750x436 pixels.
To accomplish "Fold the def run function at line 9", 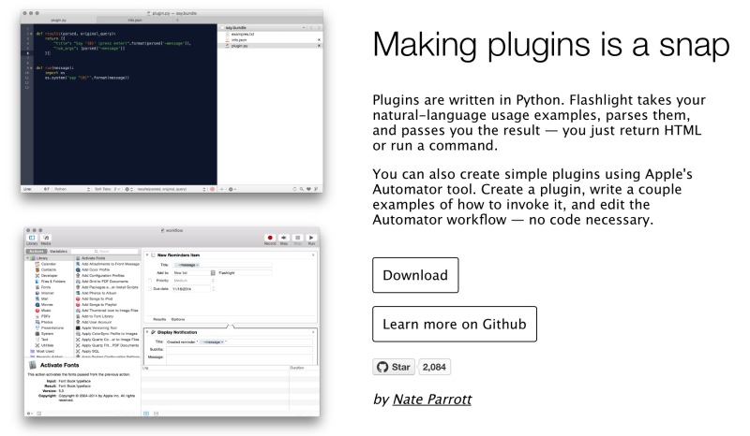I will (x=32, y=67).
